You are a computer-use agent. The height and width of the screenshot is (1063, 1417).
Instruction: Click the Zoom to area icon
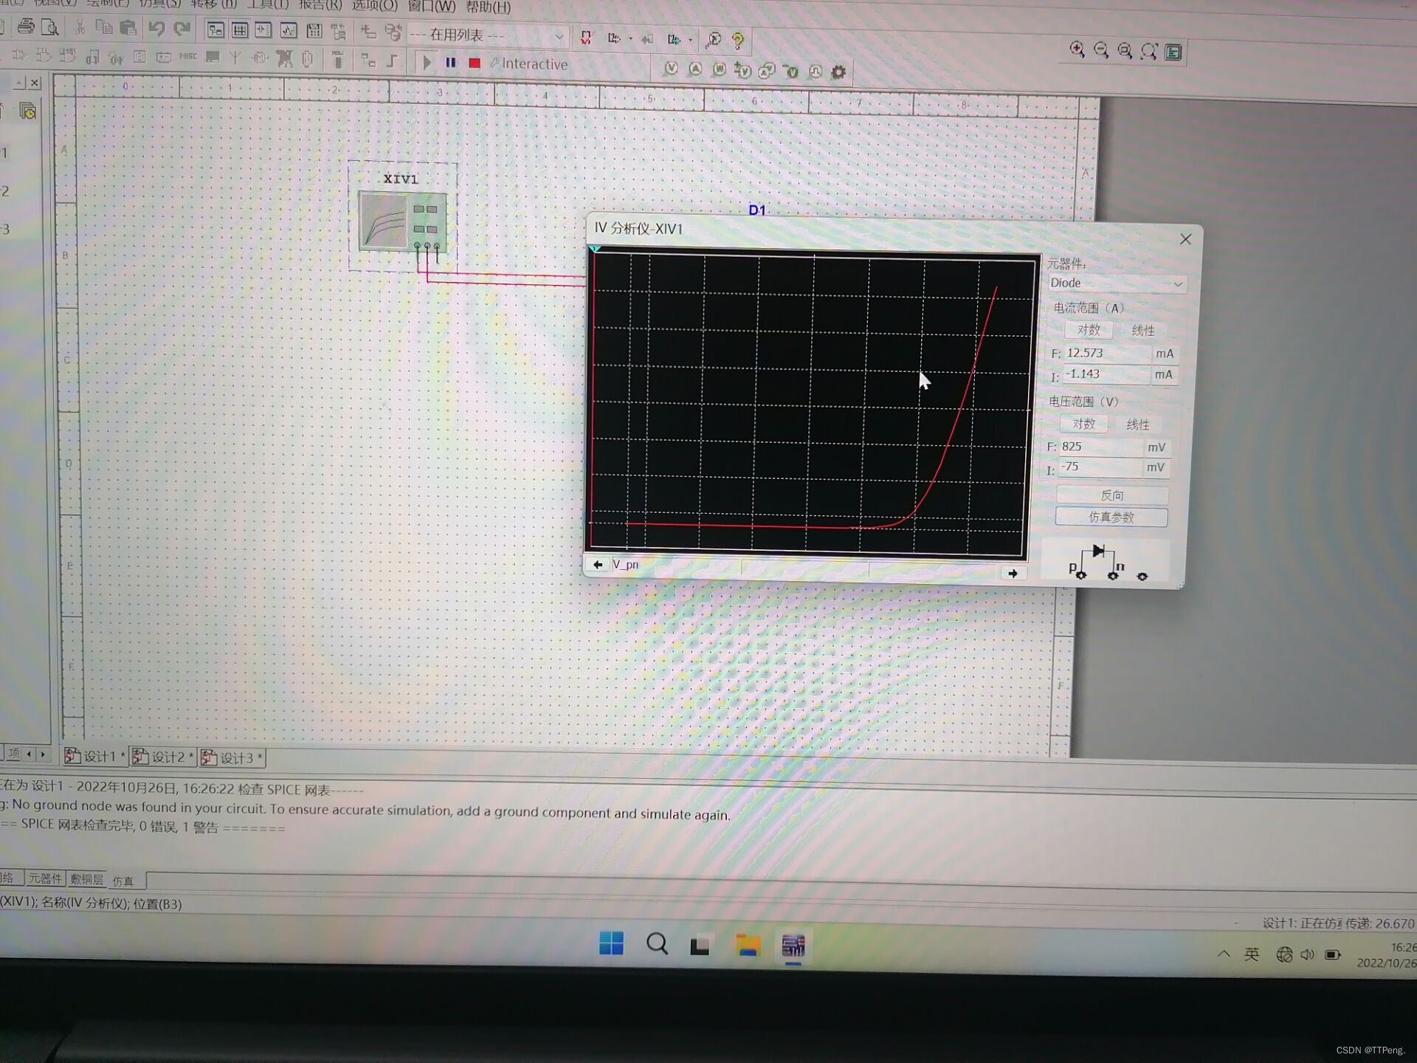pos(1125,51)
